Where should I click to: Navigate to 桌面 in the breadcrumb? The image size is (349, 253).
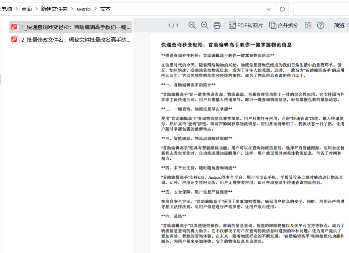pos(26,9)
